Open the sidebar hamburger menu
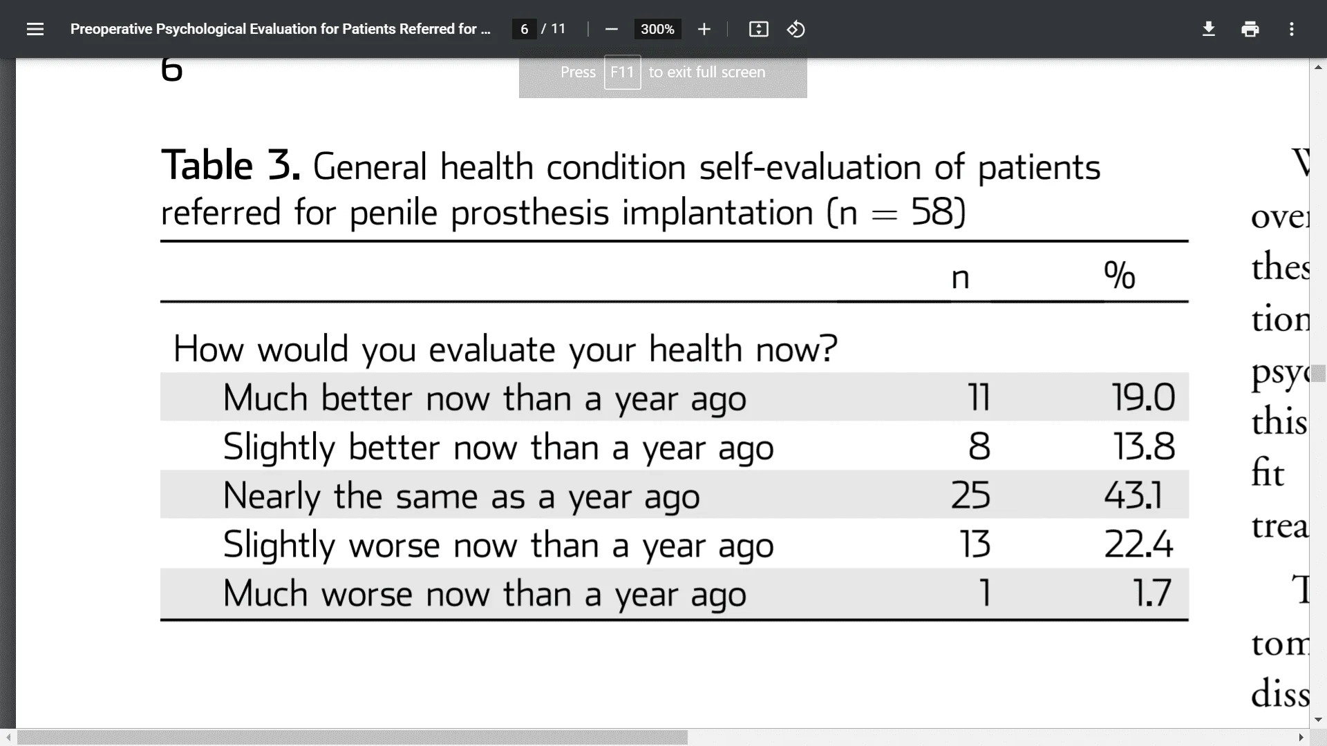Screen dimensions: 1327x746 [x=35, y=29]
